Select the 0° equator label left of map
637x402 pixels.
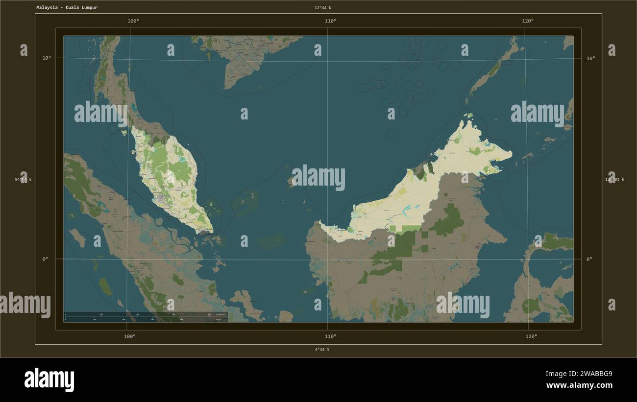pos(45,259)
